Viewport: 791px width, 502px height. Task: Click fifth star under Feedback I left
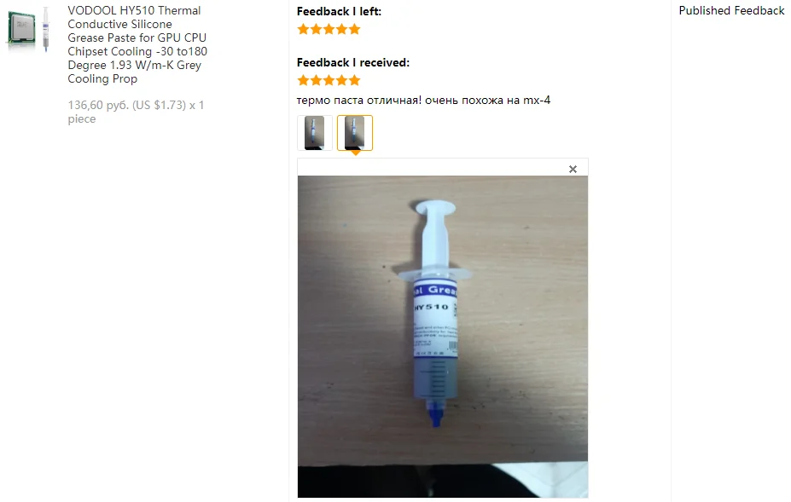tap(355, 29)
